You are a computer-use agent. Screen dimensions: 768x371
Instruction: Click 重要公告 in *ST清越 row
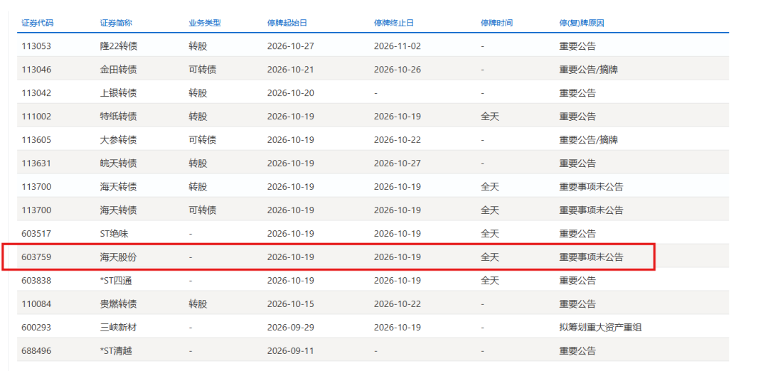pyautogui.click(x=577, y=351)
